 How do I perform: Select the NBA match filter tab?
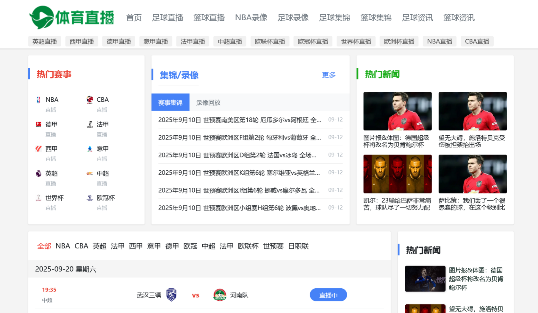63,246
